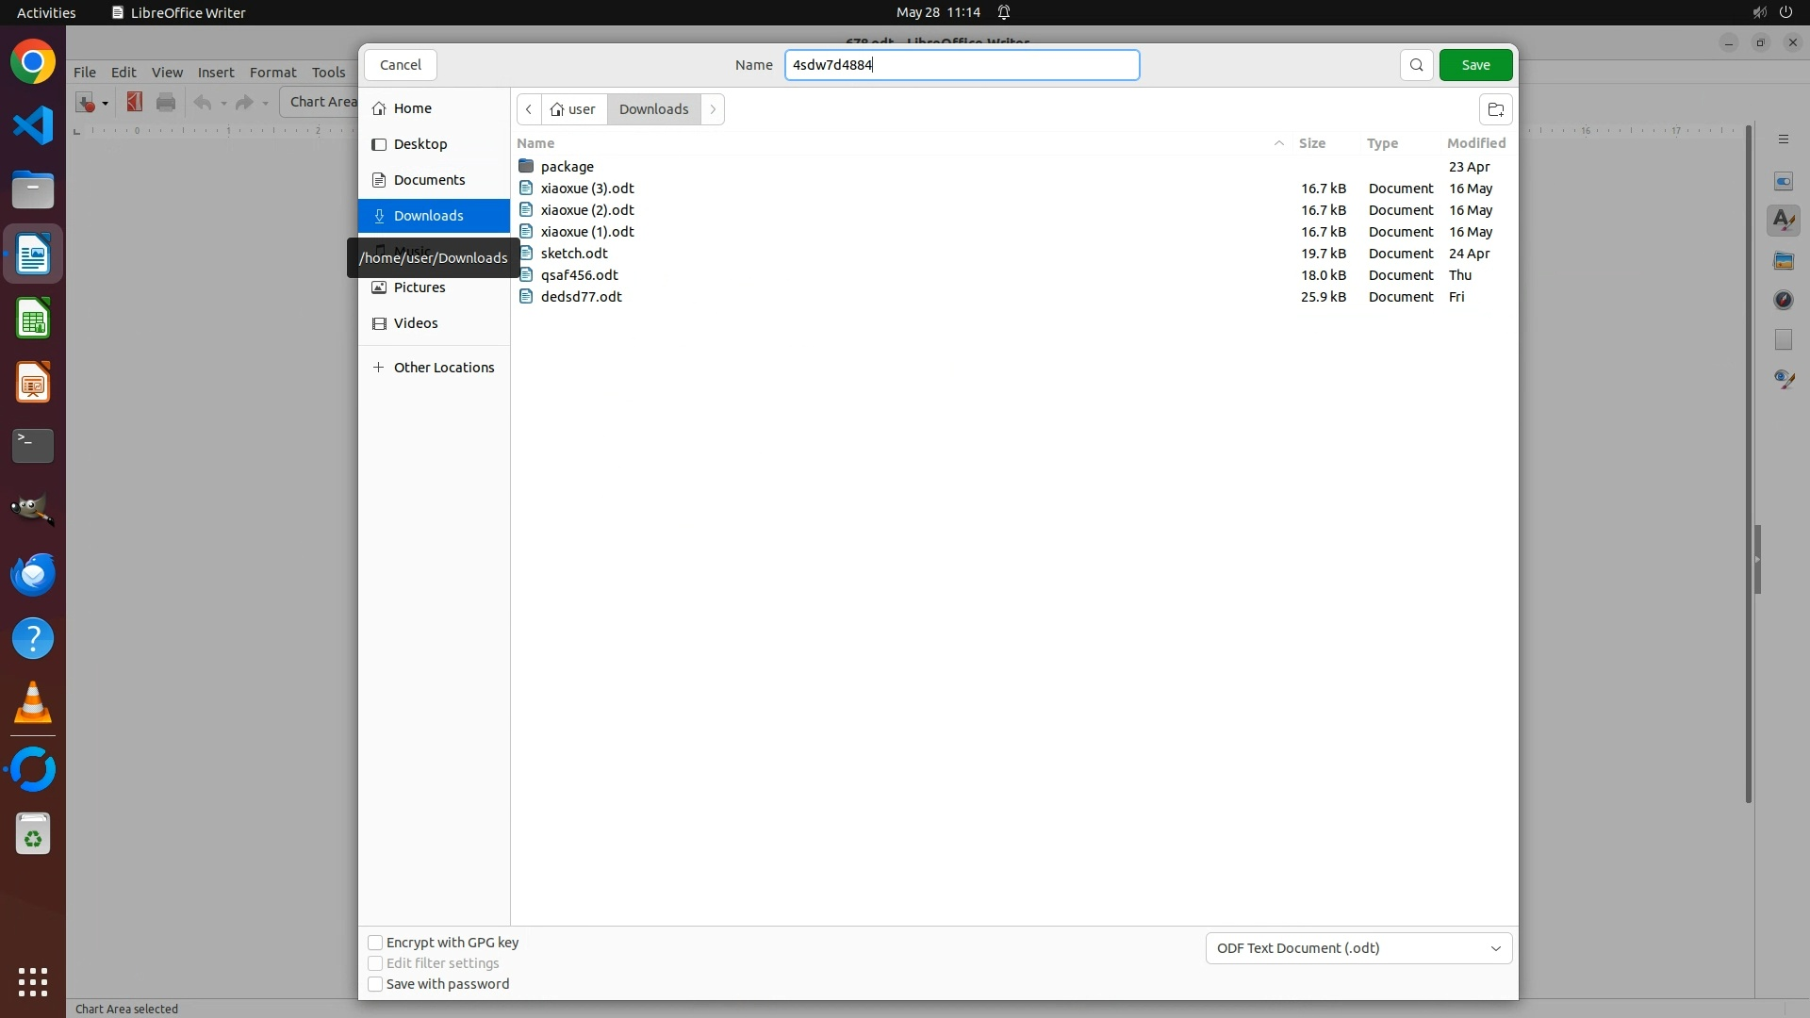Expand Other Locations in the sidebar
Screen dimensions: 1810x1018
tap(443, 368)
